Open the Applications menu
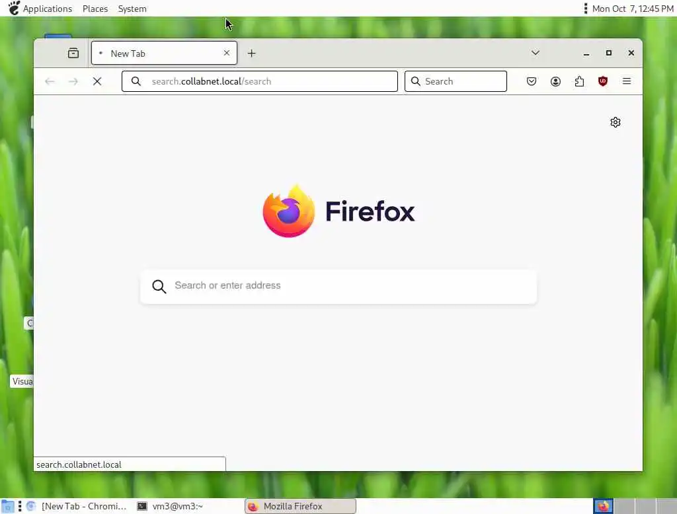Screen dimensions: 677x514 (x=48, y=9)
